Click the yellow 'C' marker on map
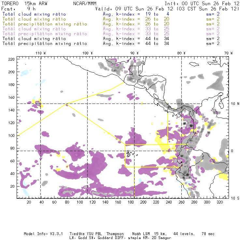241x241 pixels. point(152,124)
